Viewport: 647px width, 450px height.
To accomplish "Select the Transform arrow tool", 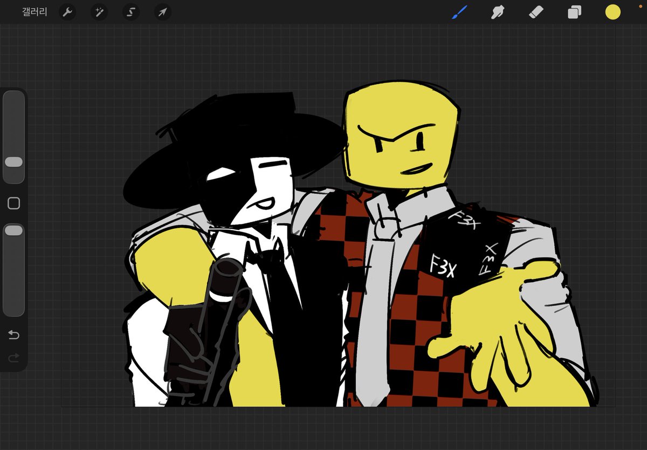I will [x=162, y=12].
